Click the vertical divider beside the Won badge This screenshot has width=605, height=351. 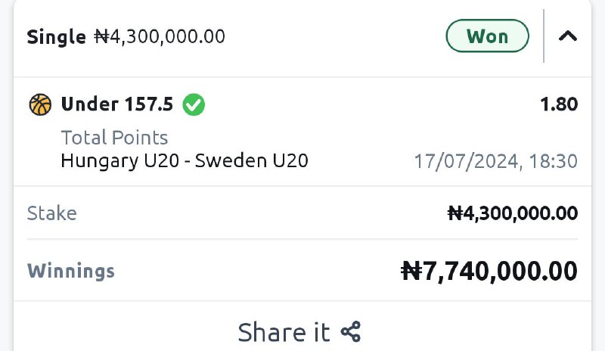544,36
